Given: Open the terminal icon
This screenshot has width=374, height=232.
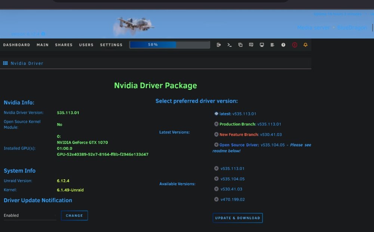Looking at the screenshot, I should pos(230,45).
